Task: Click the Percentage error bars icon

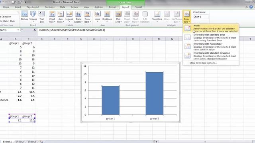Action: pyautogui.click(x=187, y=46)
